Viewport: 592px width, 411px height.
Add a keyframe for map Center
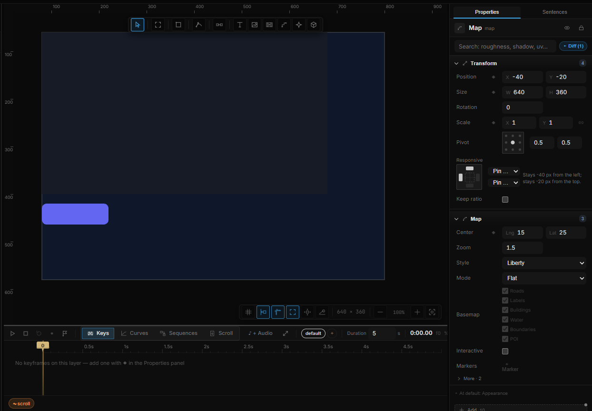point(493,233)
